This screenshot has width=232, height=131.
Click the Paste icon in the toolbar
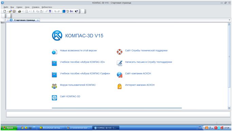[x=41, y=11]
